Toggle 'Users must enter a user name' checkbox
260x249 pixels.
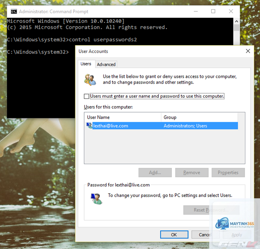[x=87, y=96]
